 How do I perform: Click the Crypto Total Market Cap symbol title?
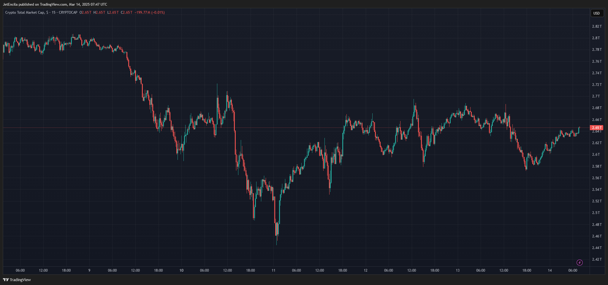pos(25,12)
